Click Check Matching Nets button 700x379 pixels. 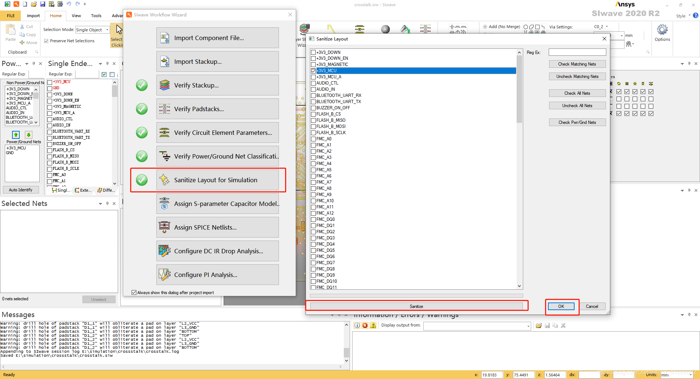577,64
